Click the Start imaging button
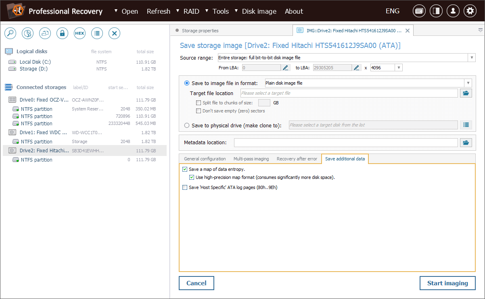This screenshot has height=299, width=485. [x=447, y=283]
